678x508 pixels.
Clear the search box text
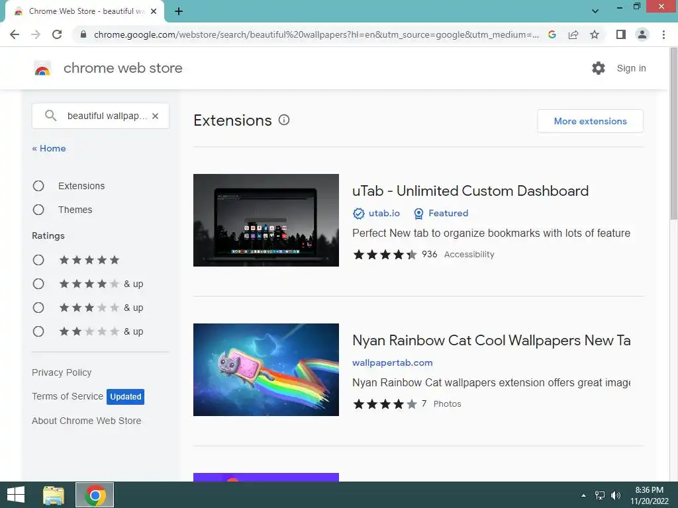(x=155, y=116)
